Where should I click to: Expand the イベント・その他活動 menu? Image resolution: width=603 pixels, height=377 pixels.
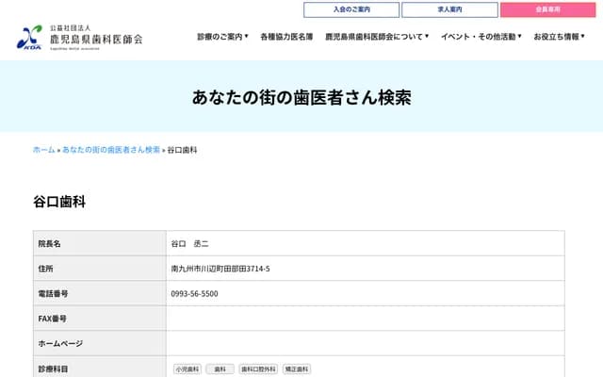click(481, 37)
